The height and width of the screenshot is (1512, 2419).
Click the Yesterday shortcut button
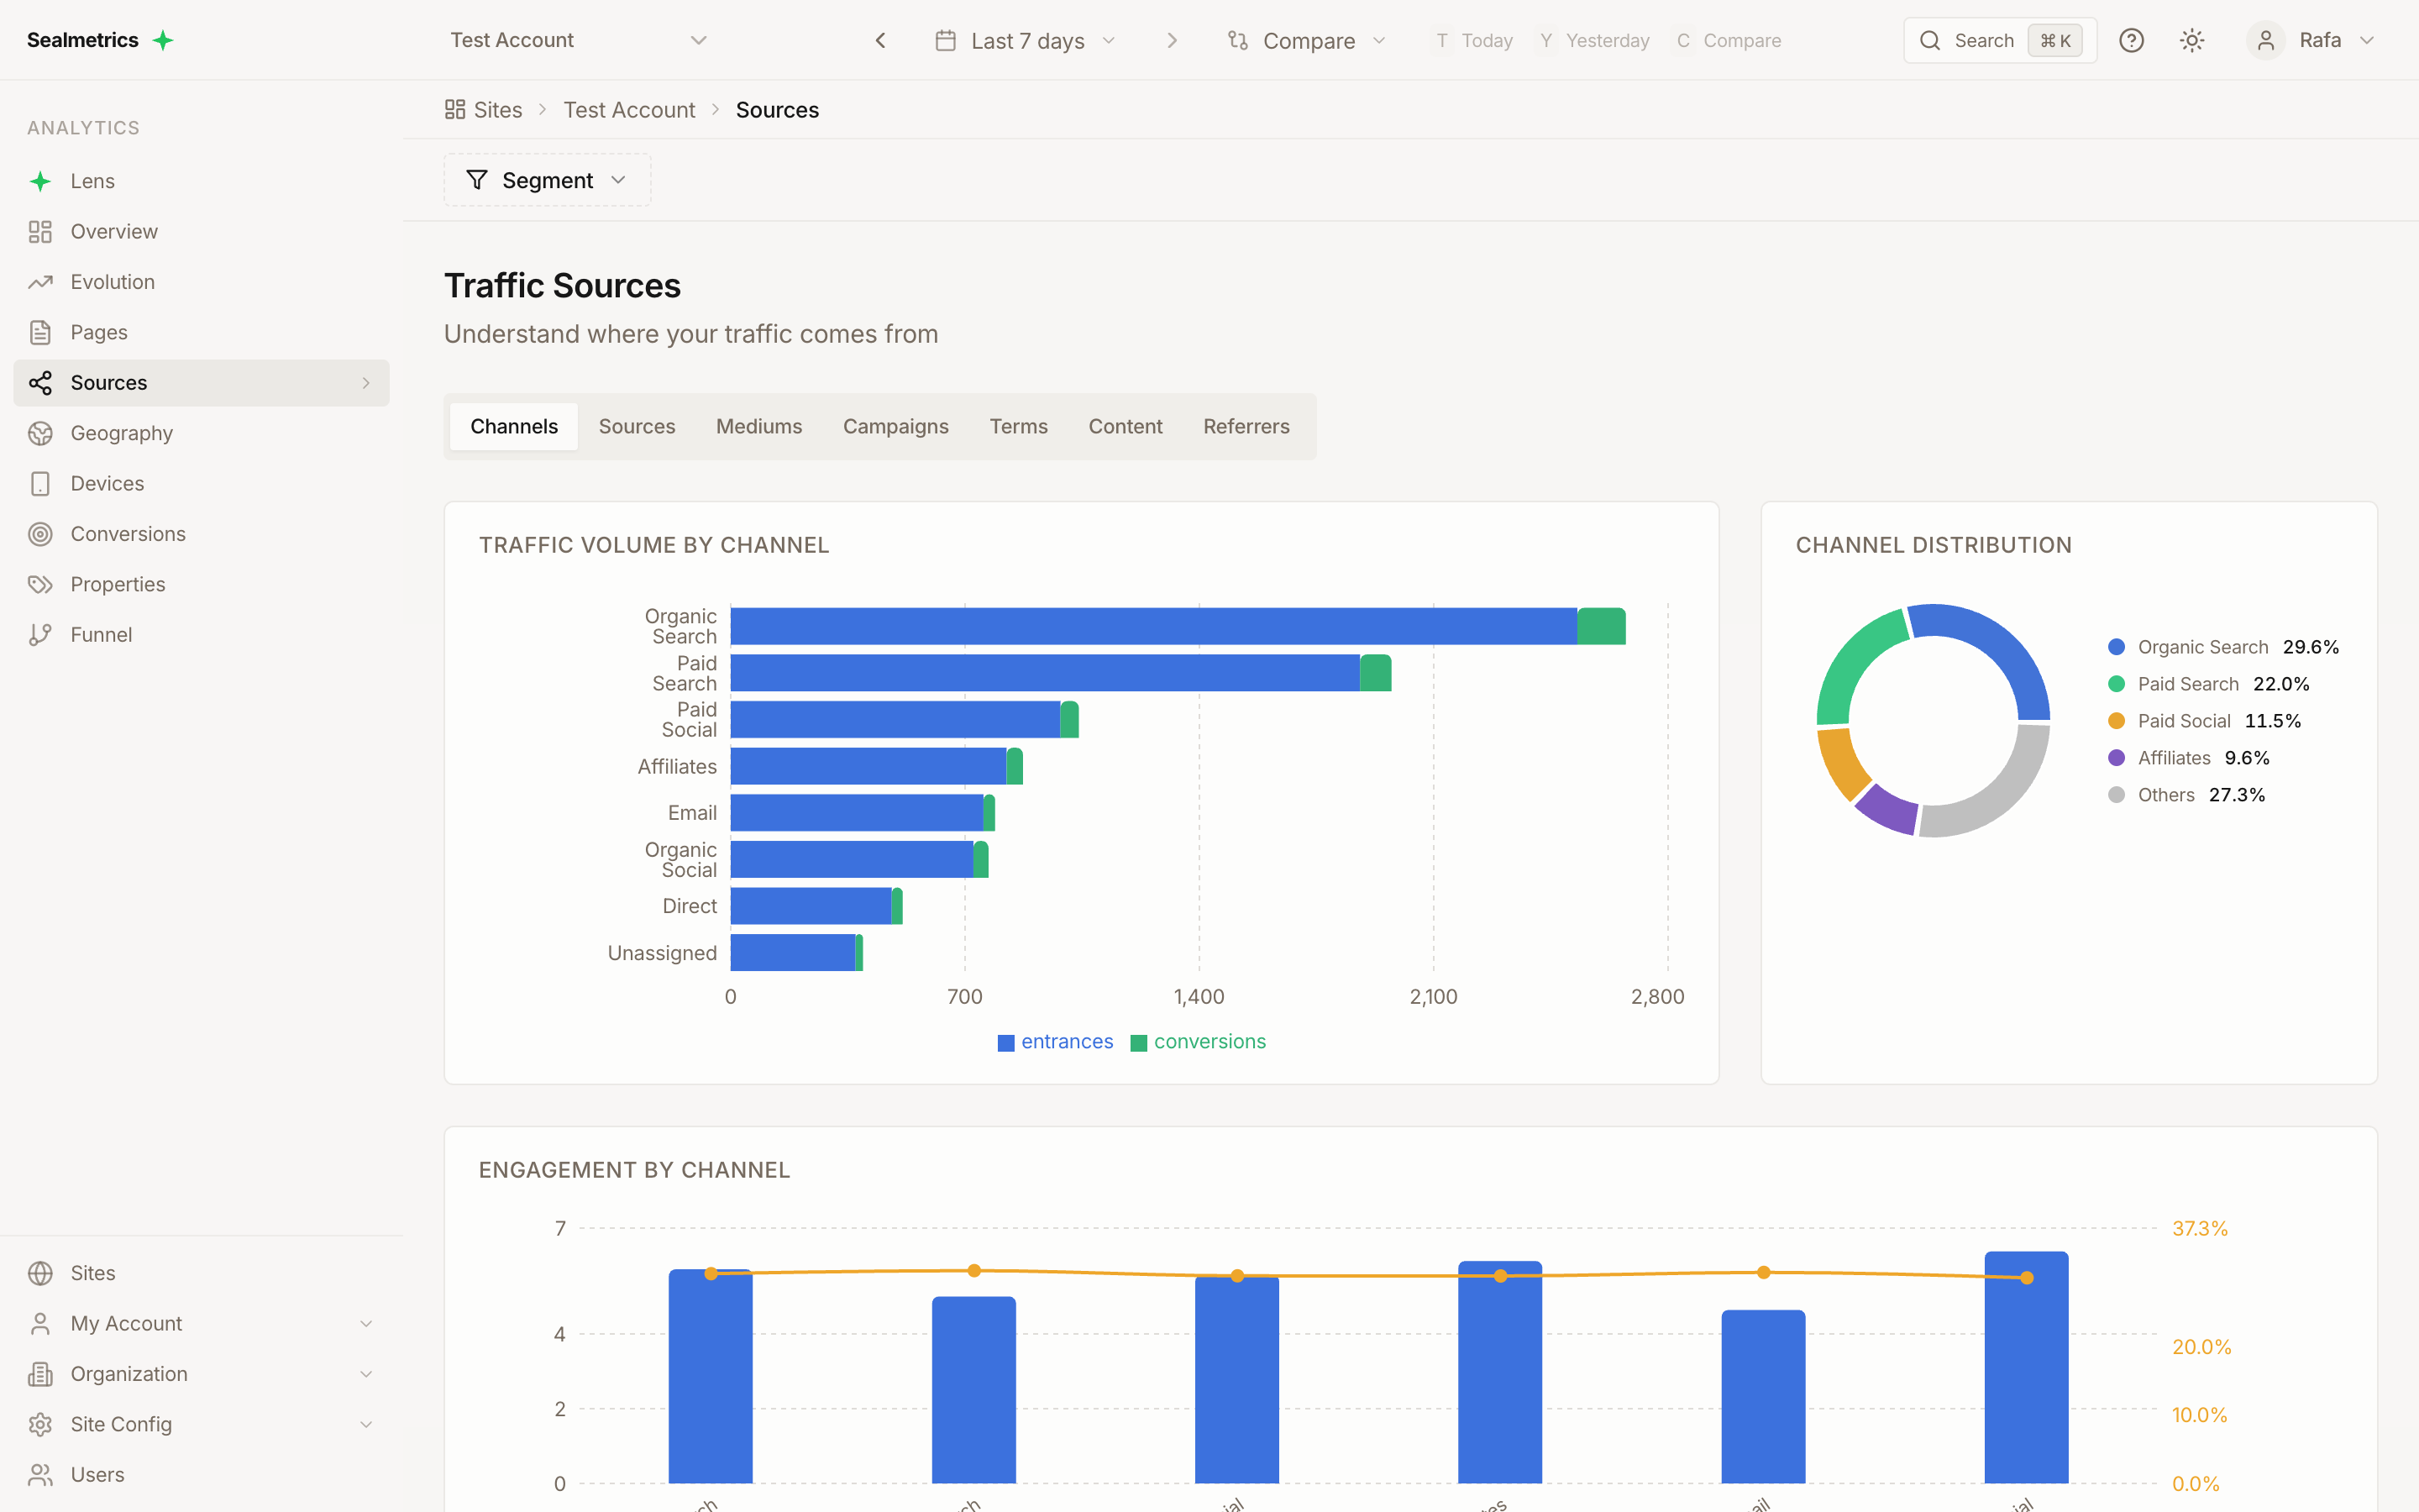pos(1593,40)
